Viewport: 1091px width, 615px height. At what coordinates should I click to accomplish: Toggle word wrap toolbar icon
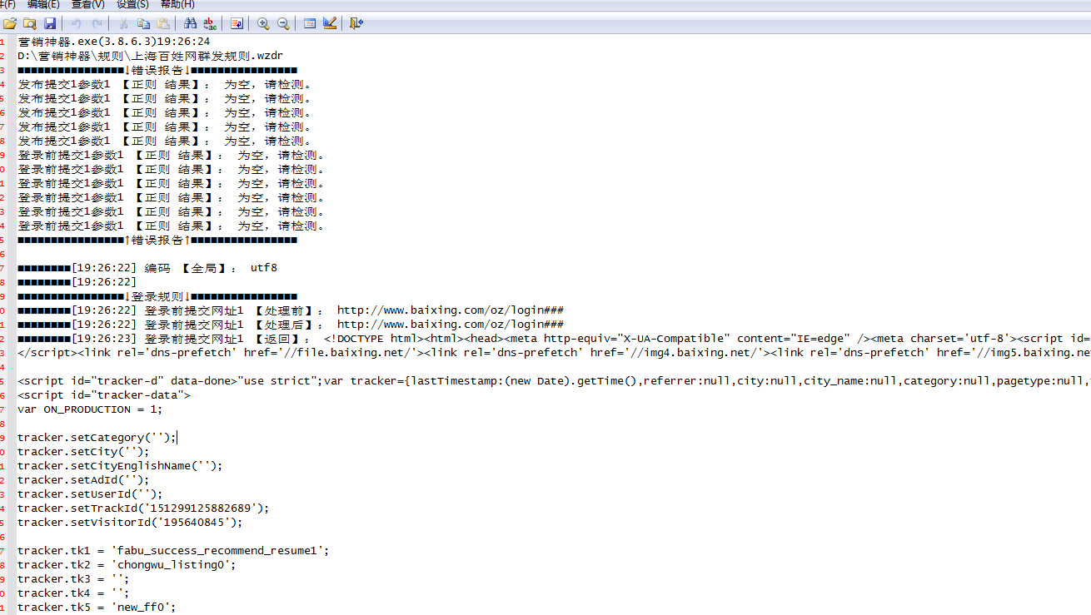[x=237, y=23]
